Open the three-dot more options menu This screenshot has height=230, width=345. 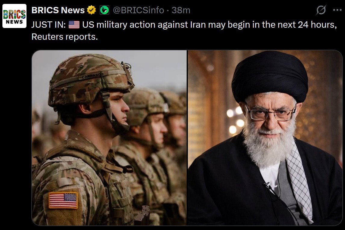click(x=337, y=10)
